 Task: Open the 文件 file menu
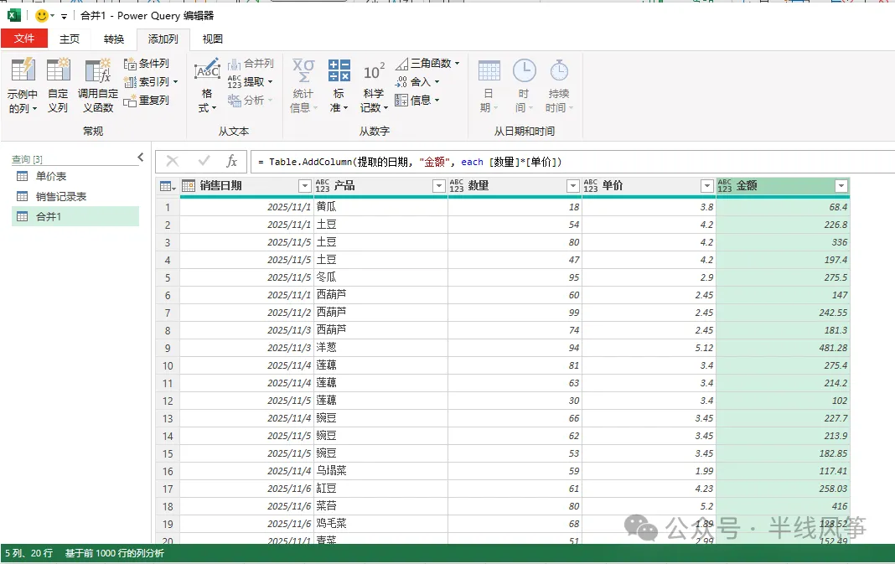[x=24, y=39]
